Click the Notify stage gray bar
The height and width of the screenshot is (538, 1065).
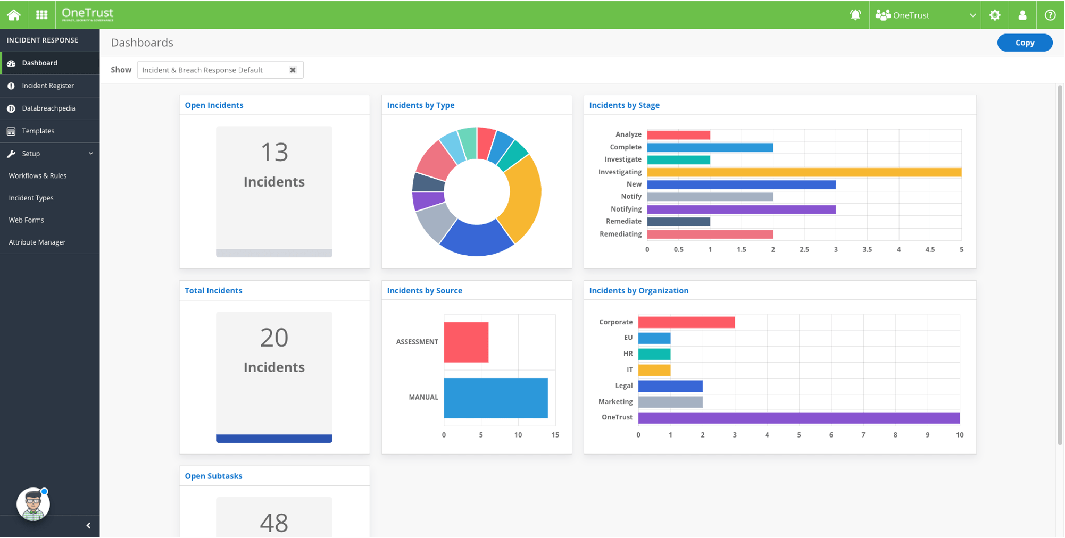tap(710, 197)
